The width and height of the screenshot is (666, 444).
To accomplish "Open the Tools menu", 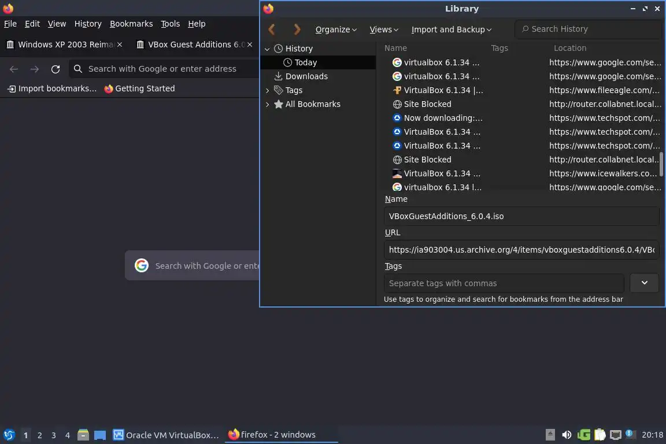I will point(171,24).
